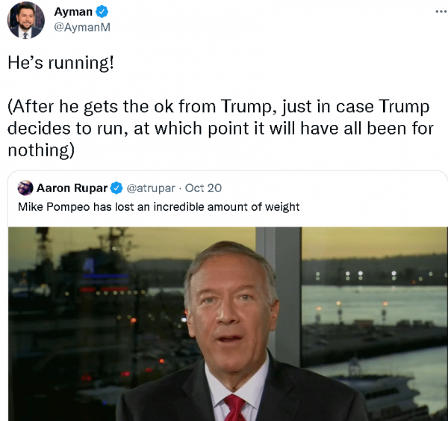Click the video thumbnail of the man
Screen dimensions: 448x421
(228, 324)
